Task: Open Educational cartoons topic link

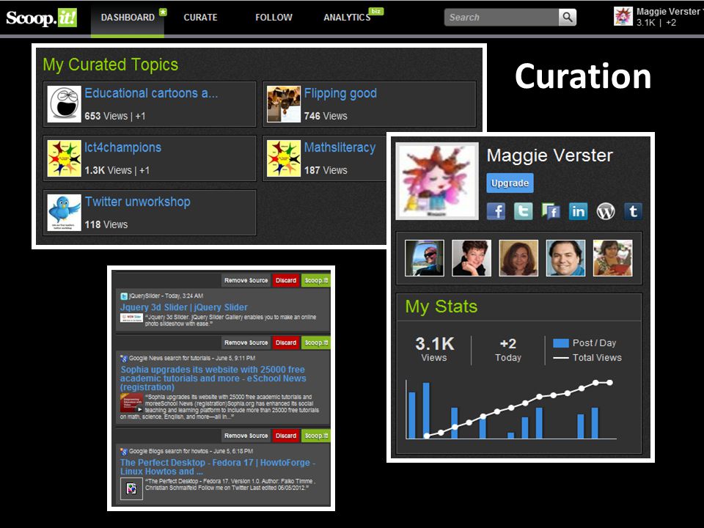Action: (151, 93)
